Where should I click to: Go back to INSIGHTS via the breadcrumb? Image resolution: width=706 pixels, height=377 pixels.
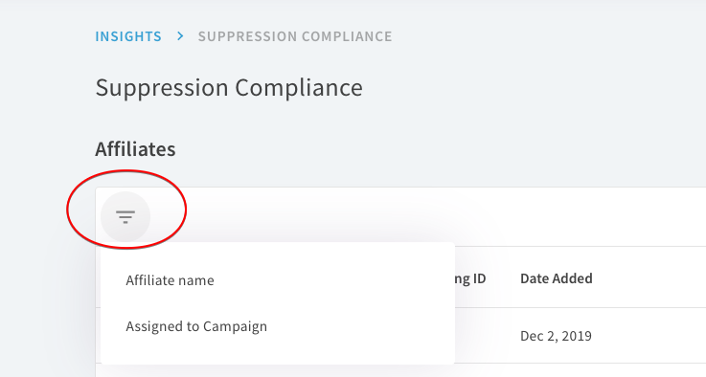(128, 36)
